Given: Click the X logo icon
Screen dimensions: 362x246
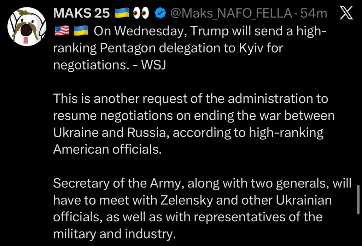Looking at the screenshot, I should click(346, 13).
